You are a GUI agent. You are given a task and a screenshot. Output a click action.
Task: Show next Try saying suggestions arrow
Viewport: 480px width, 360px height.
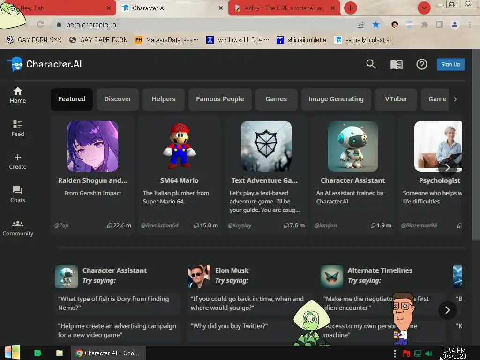coord(447,310)
